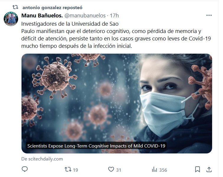Share the post via upload arrow icon
The width and height of the screenshot is (223, 177).
click(209, 169)
